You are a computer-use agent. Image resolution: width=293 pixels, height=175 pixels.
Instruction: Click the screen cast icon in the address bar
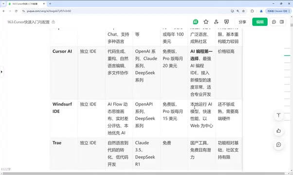click(x=232, y=11)
